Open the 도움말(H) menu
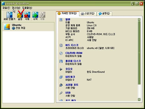This screenshot has width=145, height=109. (x=27, y=8)
